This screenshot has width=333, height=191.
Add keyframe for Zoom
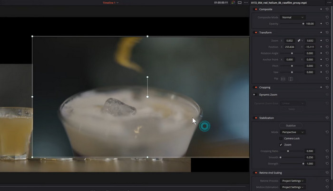pyautogui.click(x=321, y=41)
